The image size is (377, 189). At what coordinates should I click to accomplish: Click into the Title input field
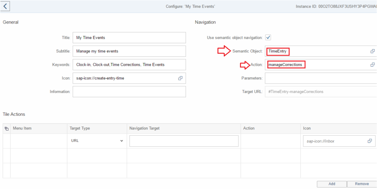click(x=129, y=38)
